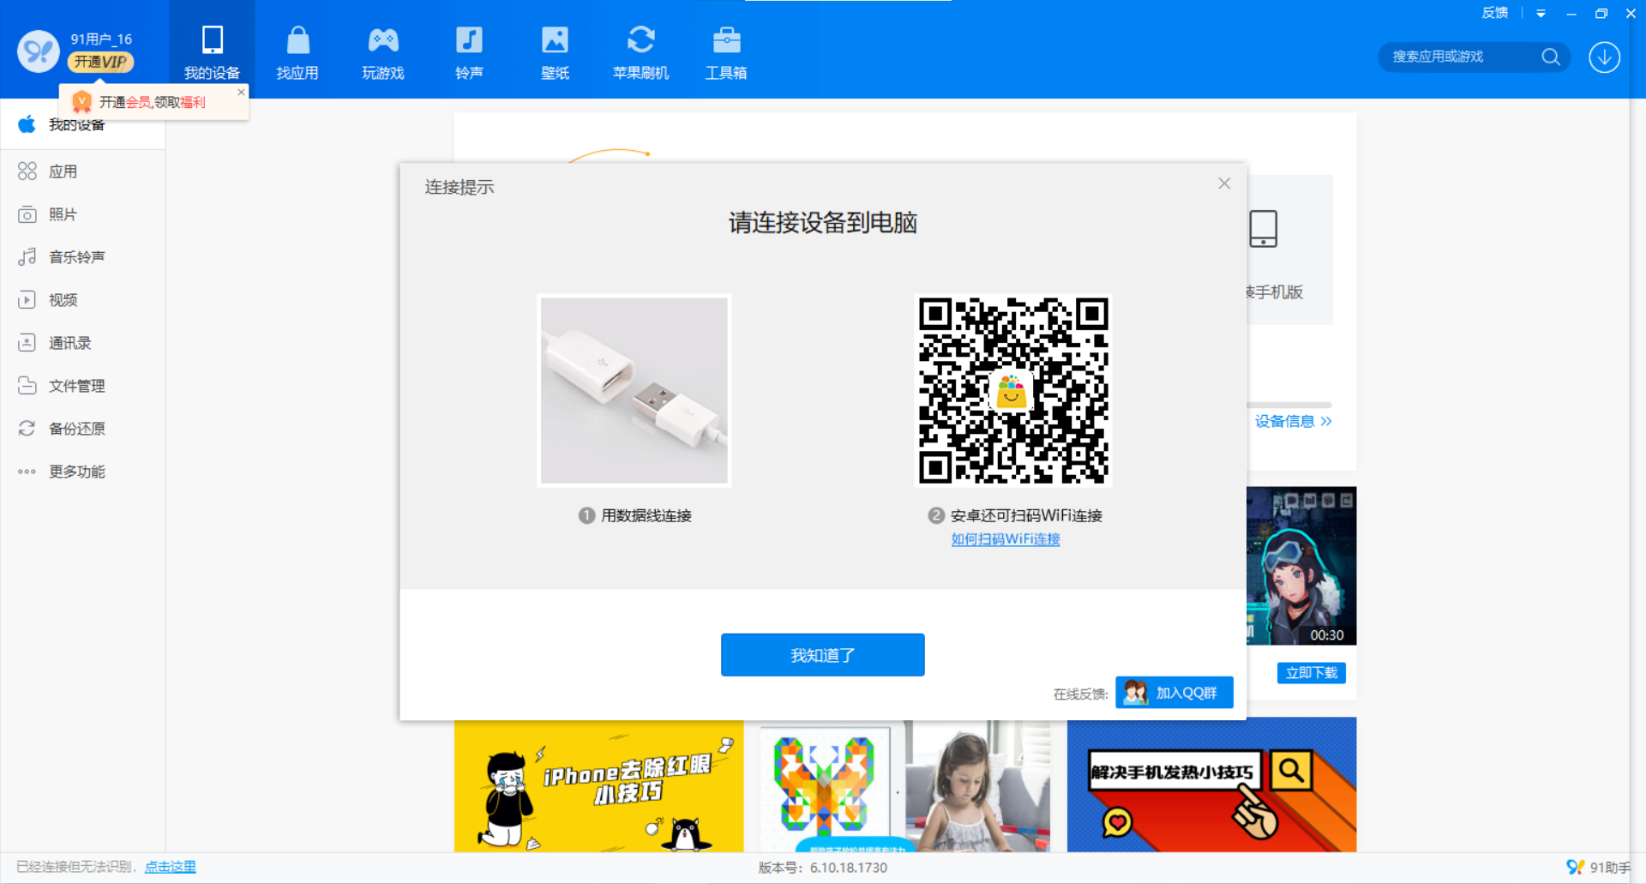Click the WiFi connection QR code
Viewport: 1646px width, 884px height.
(x=1013, y=391)
